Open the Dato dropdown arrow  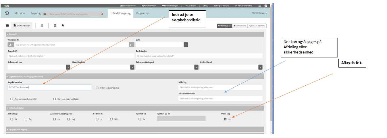(x=186, y=45)
